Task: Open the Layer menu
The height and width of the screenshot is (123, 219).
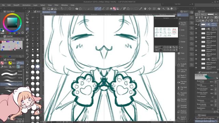Action: coord(35,5)
